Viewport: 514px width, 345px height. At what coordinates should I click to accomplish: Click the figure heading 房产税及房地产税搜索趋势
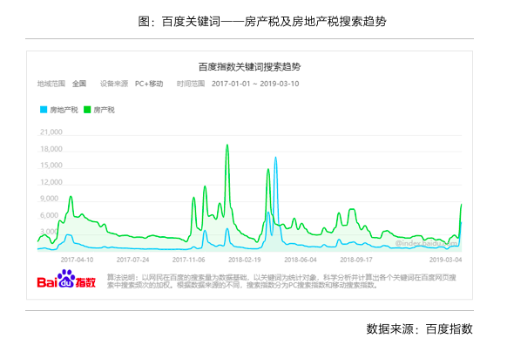pos(315,22)
